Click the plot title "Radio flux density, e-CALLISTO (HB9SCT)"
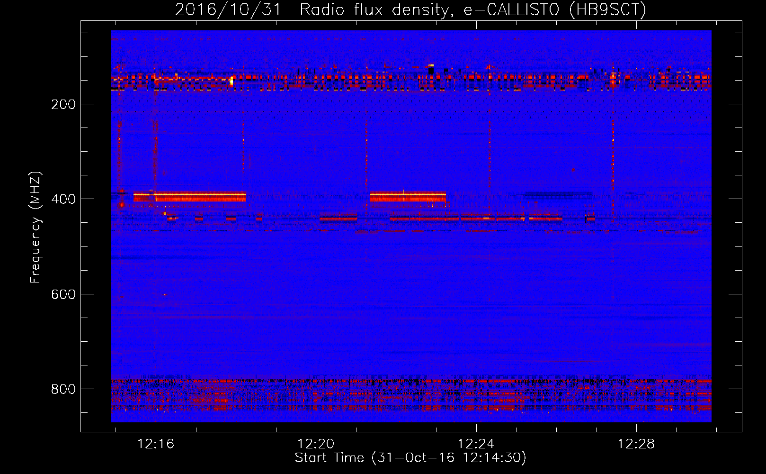The image size is (766, 474). pos(473,9)
